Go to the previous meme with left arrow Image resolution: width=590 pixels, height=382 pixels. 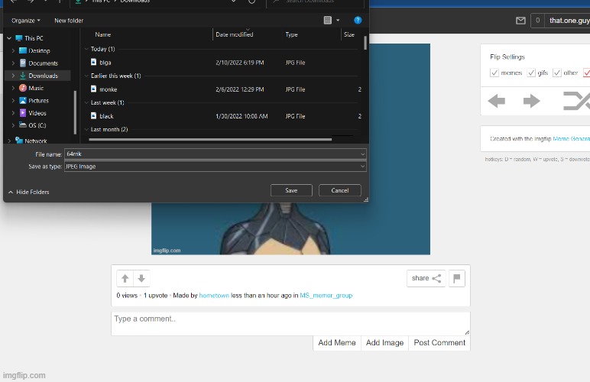497,101
